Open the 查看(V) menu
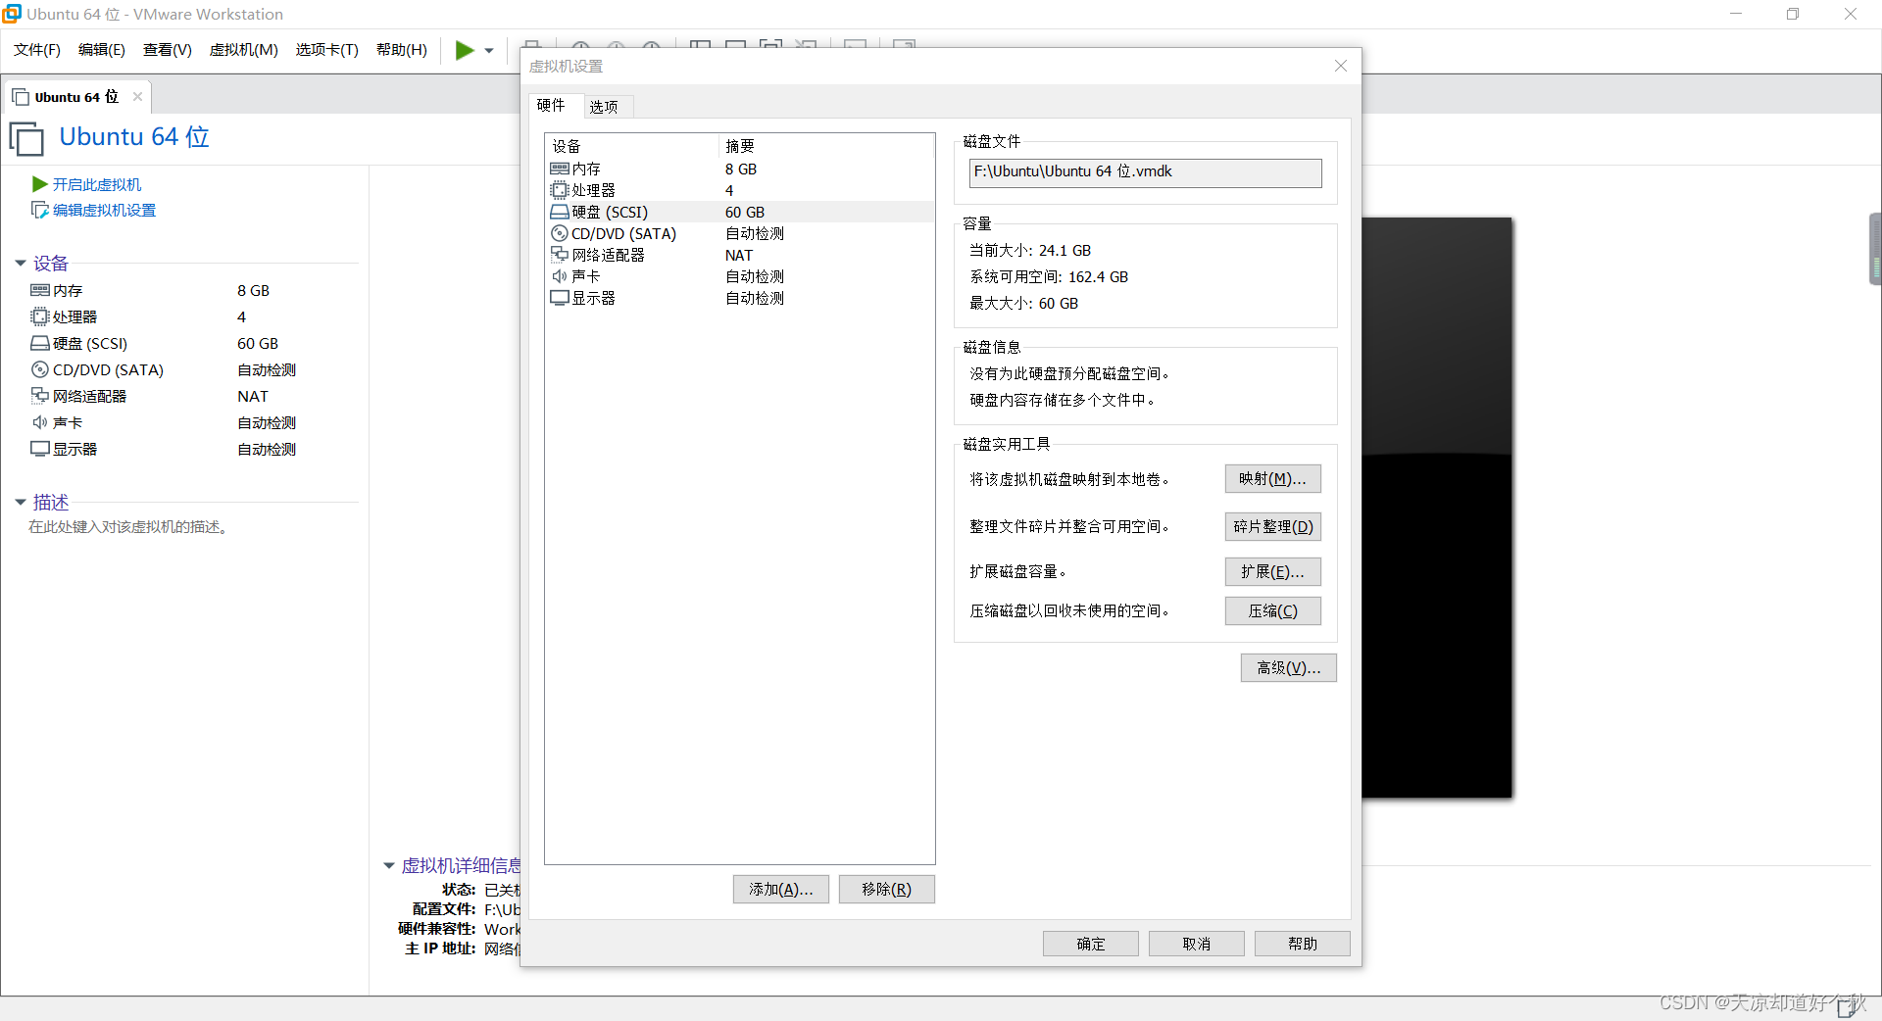The height and width of the screenshot is (1021, 1882). [x=168, y=50]
